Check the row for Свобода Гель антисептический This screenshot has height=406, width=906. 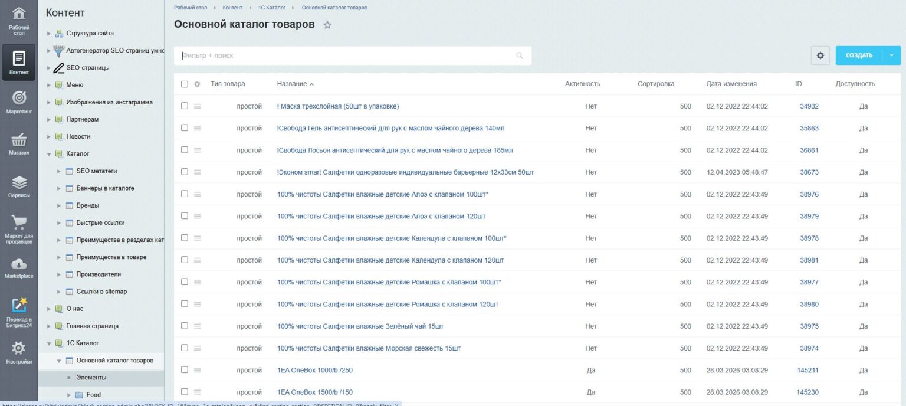pos(185,127)
